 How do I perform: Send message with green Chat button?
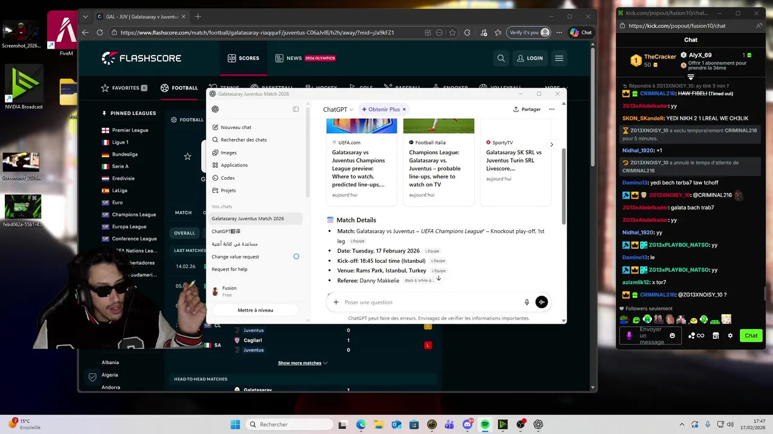[751, 336]
